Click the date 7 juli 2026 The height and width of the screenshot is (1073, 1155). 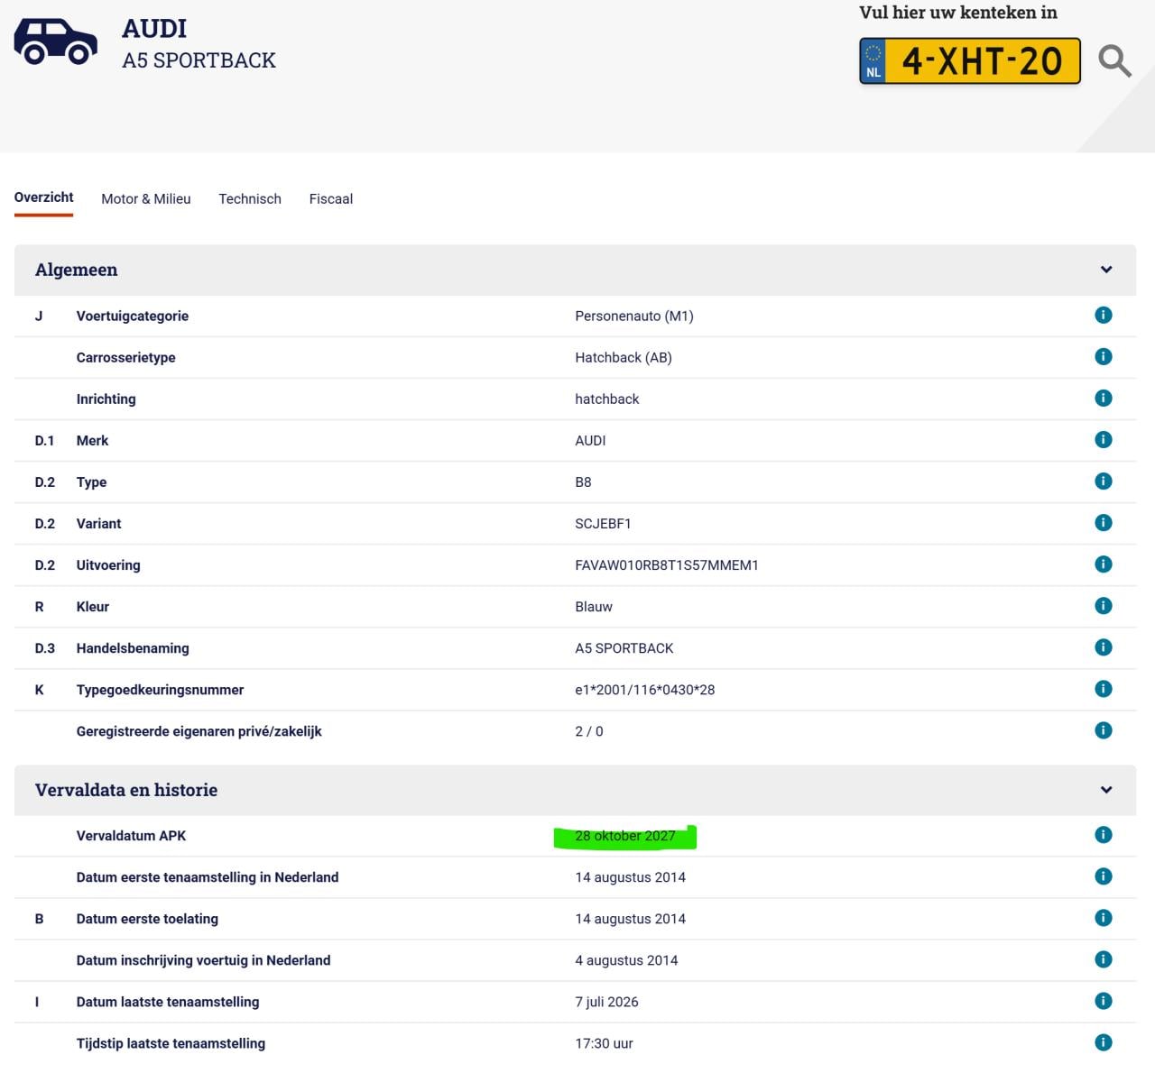click(606, 1002)
